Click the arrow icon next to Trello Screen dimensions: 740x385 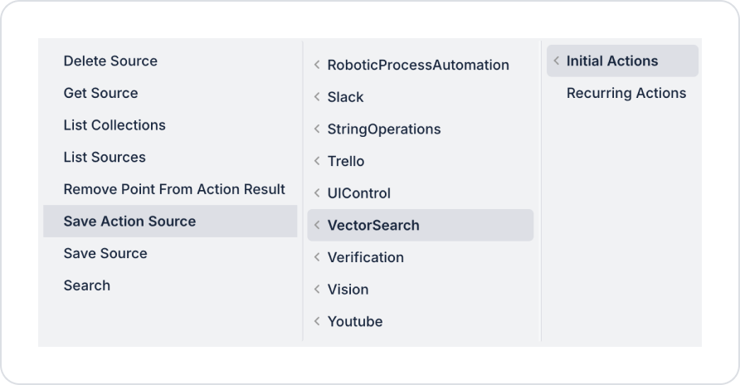tap(317, 161)
